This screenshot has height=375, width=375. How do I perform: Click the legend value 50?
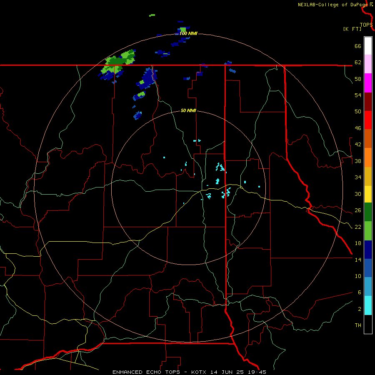pyautogui.click(x=358, y=112)
